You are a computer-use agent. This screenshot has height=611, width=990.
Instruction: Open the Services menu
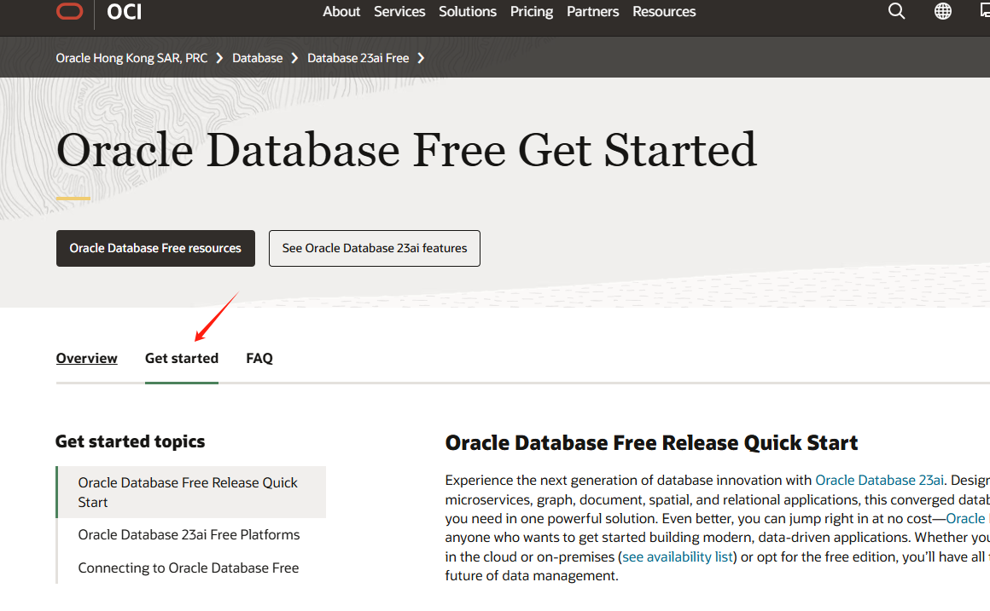pos(399,11)
